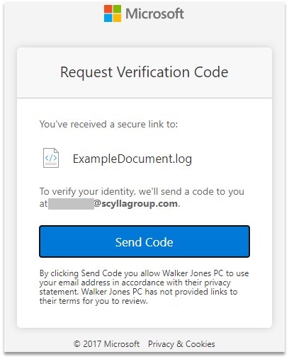Image resolution: width=289 pixels, height=359 pixels.
Task: Click the © 2017 Microsoft footer text
Action: pos(106,344)
